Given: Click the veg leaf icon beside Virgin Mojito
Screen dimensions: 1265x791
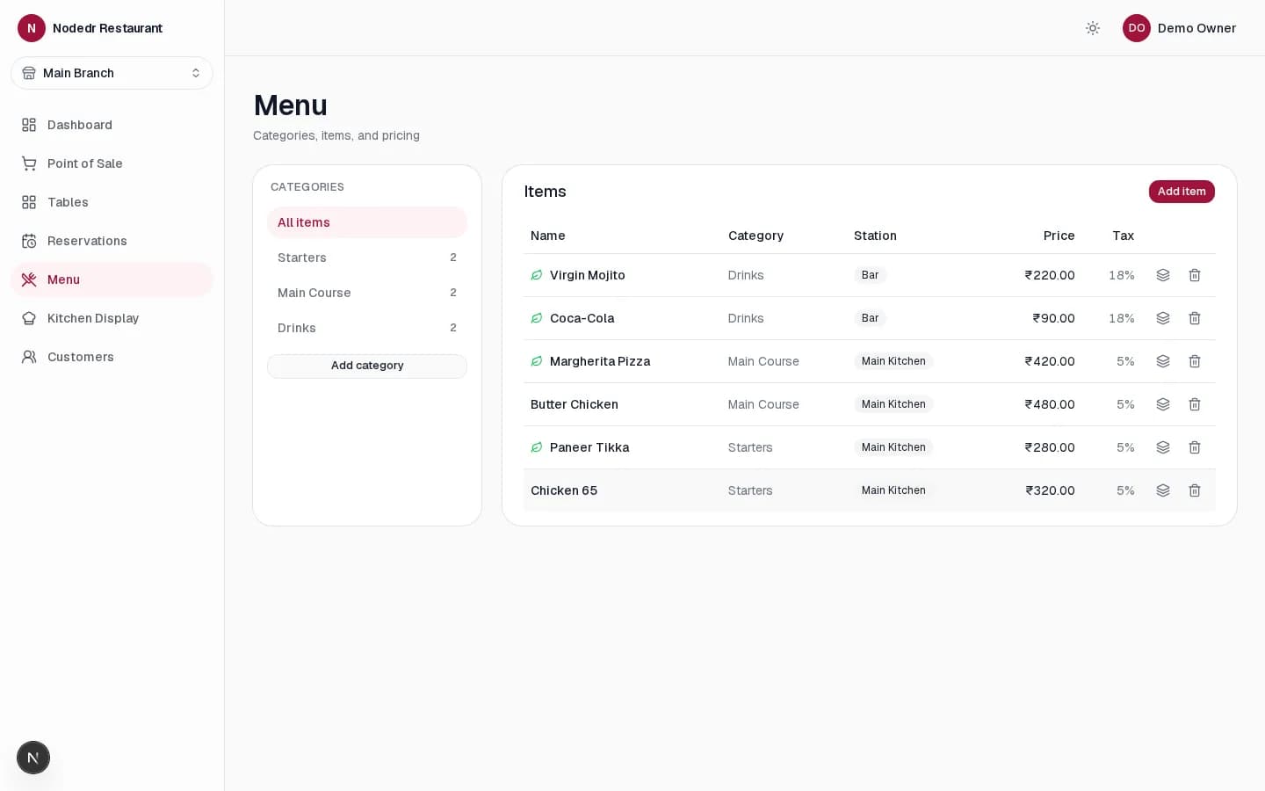Looking at the screenshot, I should click(537, 275).
